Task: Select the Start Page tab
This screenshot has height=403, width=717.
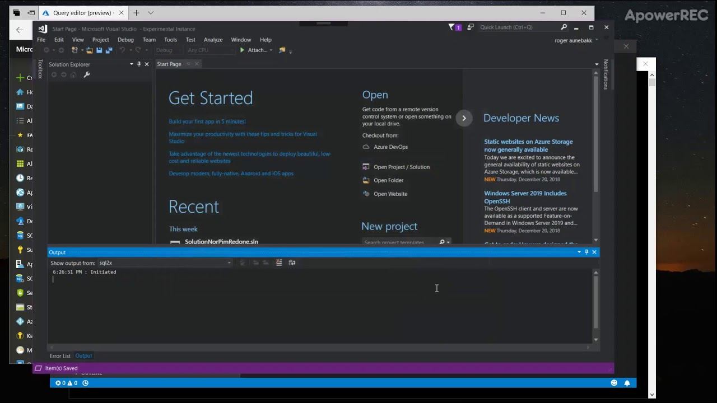Action: [x=169, y=64]
